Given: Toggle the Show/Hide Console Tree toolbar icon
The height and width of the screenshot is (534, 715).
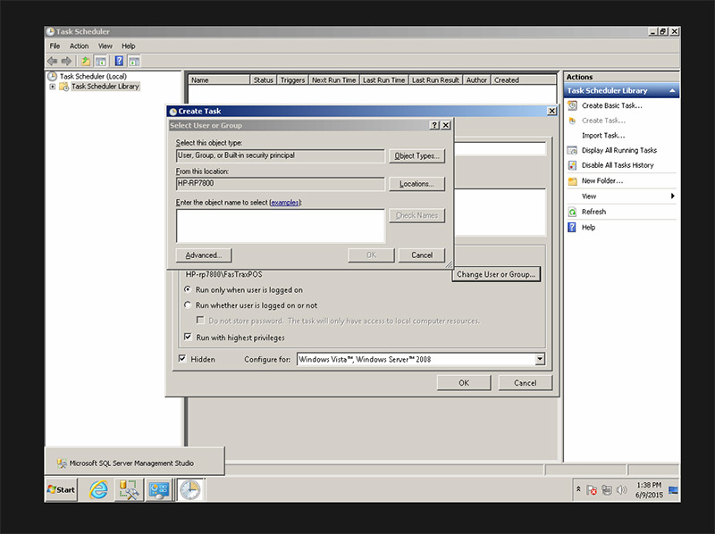Looking at the screenshot, I should (101, 61).
